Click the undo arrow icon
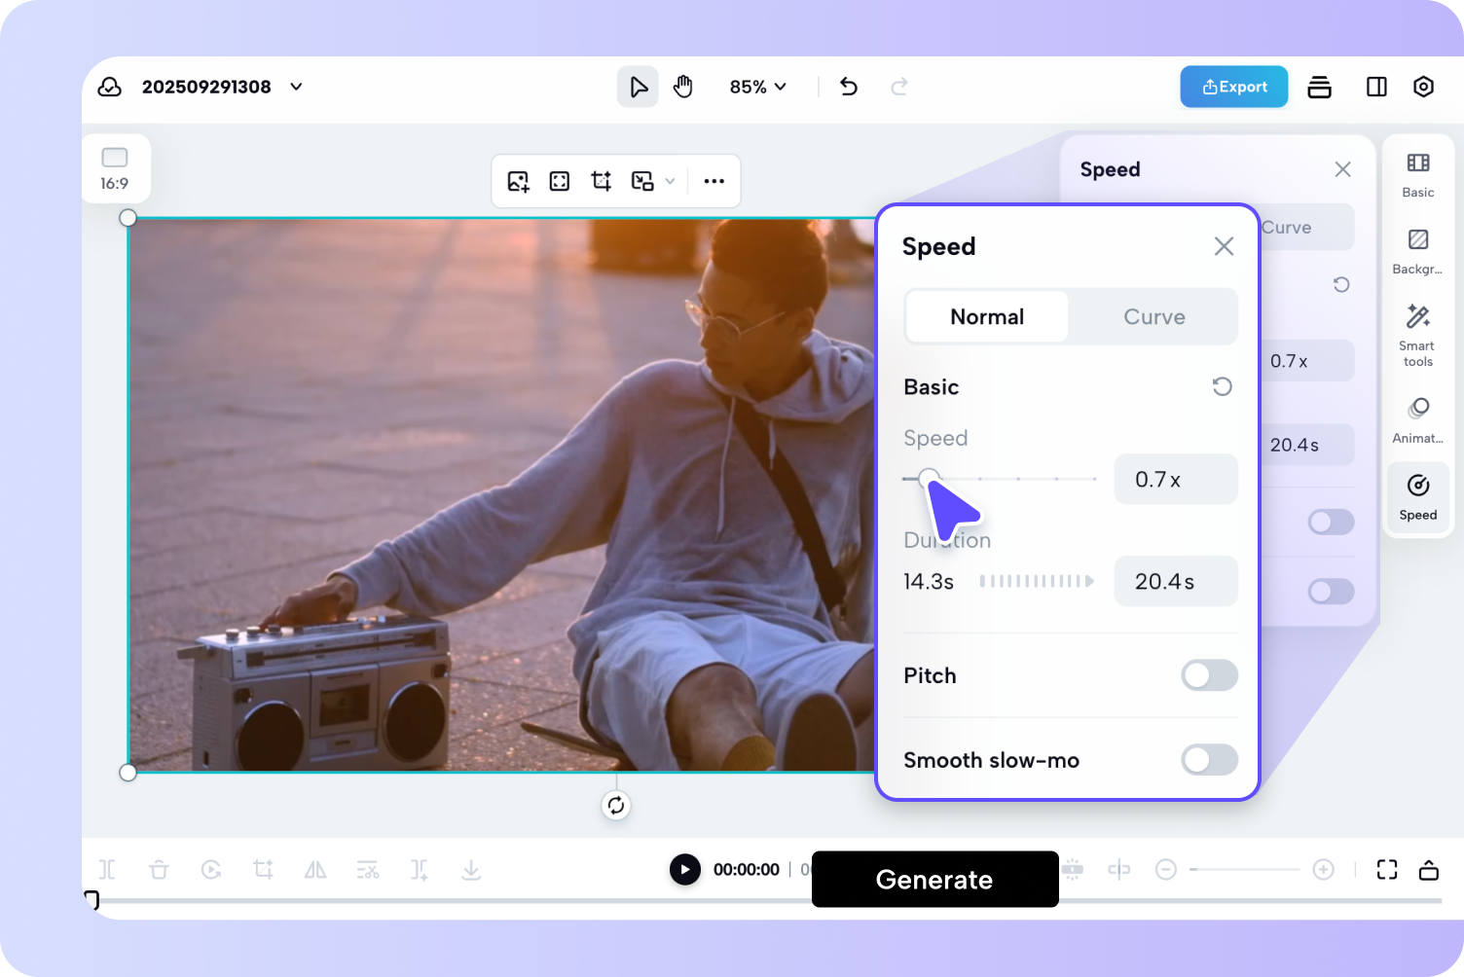 (848, 87)
